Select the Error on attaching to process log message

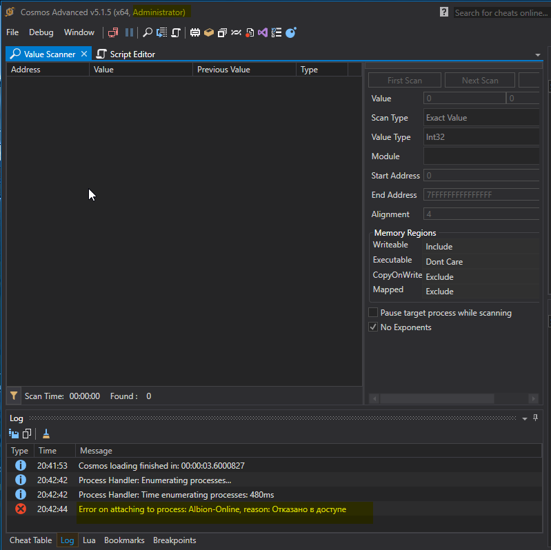pos(212,509)
